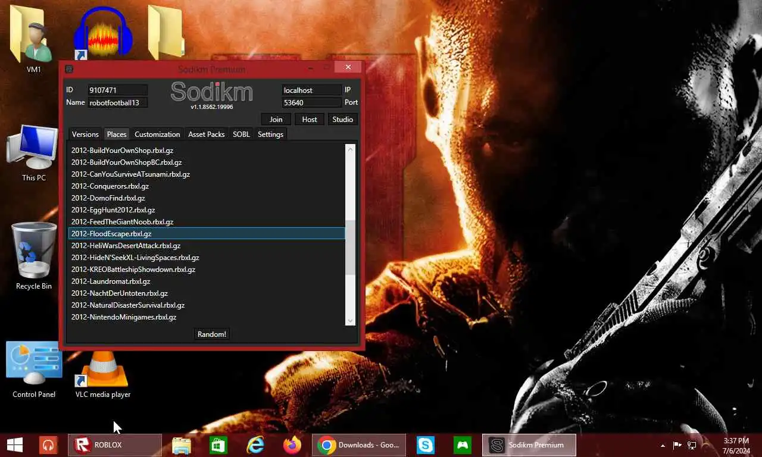
Task: Open the green Xbox games taskbar icon
Action: coord(462,445)
